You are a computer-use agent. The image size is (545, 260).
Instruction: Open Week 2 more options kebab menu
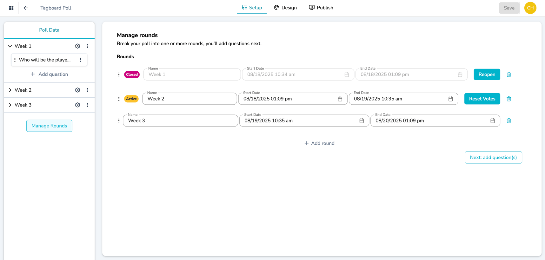(x=87, y=90)
